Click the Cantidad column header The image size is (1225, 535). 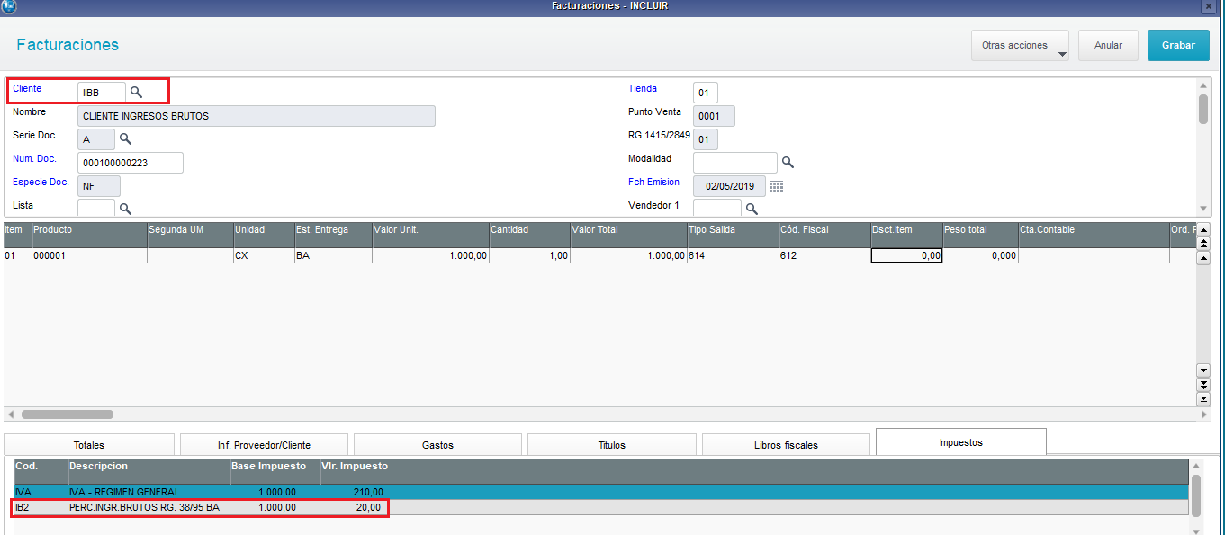pyautogui.click(x=530, y=235)
